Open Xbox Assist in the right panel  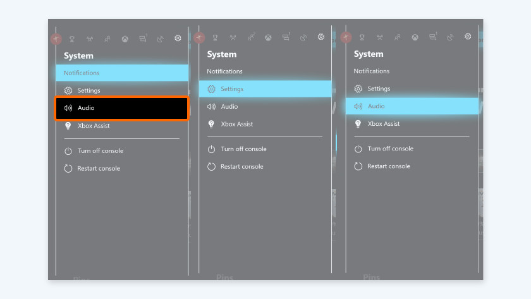coord(384,124)
